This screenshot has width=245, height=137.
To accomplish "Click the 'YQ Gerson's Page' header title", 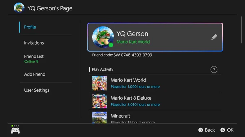I will [50, 8].
